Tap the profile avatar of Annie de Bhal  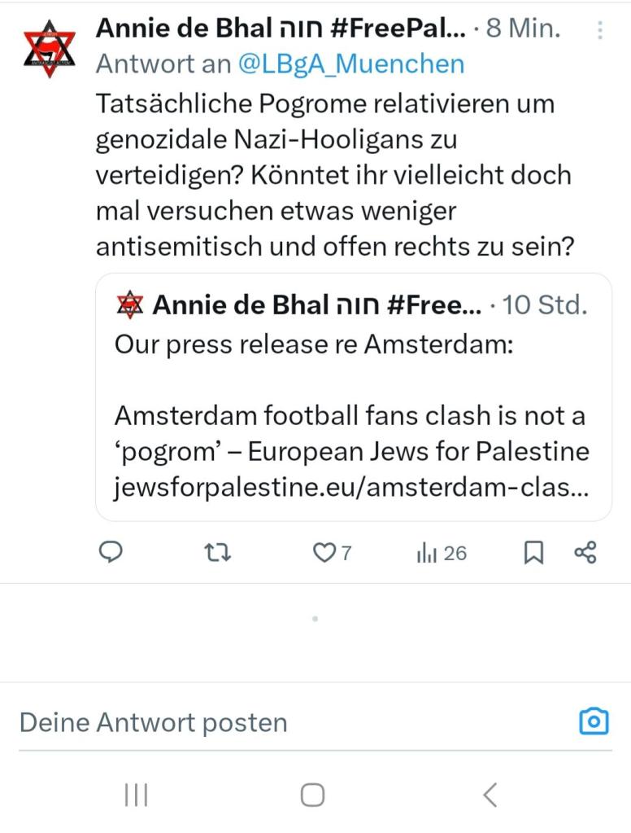coord(49,50)
